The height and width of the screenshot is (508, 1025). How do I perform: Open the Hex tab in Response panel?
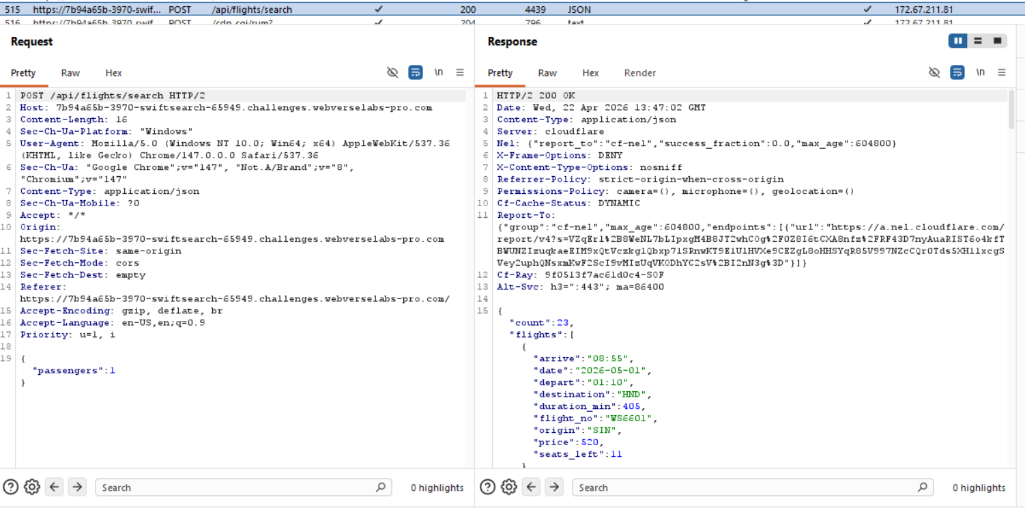[x=590, y=73]
